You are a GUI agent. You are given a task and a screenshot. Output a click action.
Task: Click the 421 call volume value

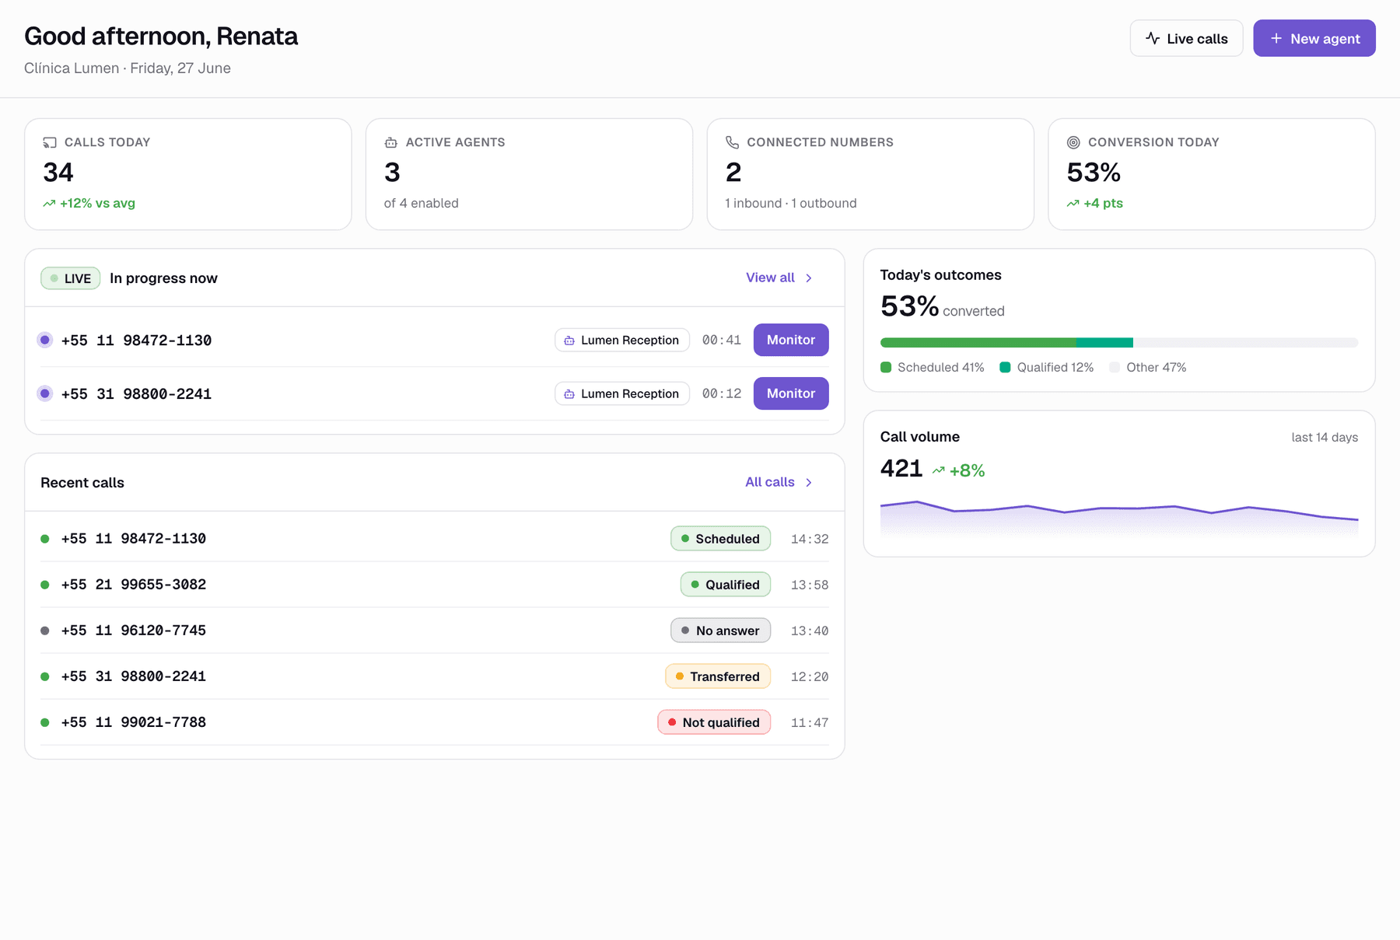pyautogui.click(x=901, y=469)
